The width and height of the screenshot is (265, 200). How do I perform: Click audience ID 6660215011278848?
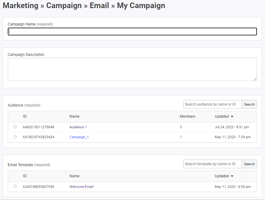(x=38, y=127)
